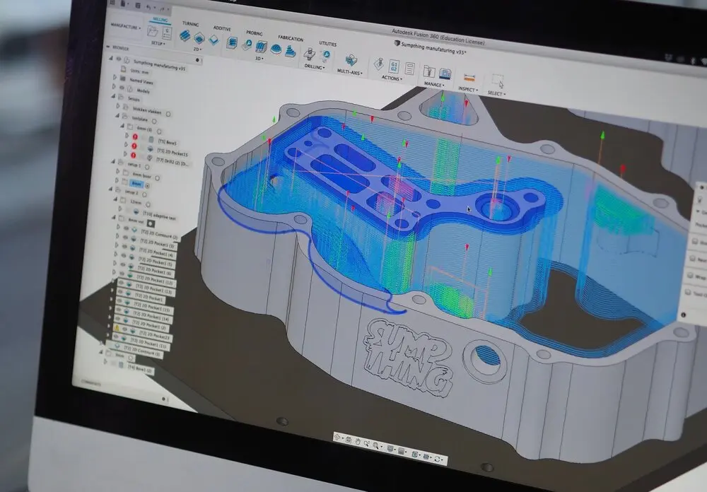The image size is (707, 492).
Task: Open the Actions dropdown
Action: (x=392, y=78)
